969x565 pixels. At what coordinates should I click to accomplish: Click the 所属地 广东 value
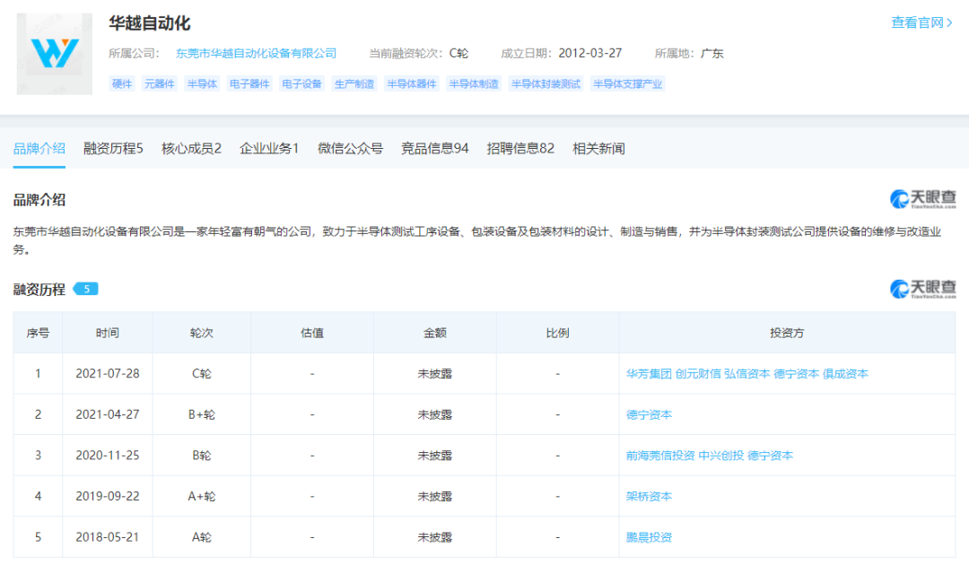click(x=711, y=53)
